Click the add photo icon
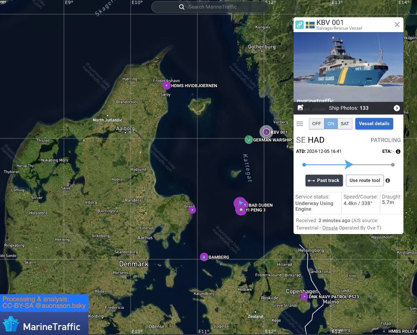 click(301, 108)
